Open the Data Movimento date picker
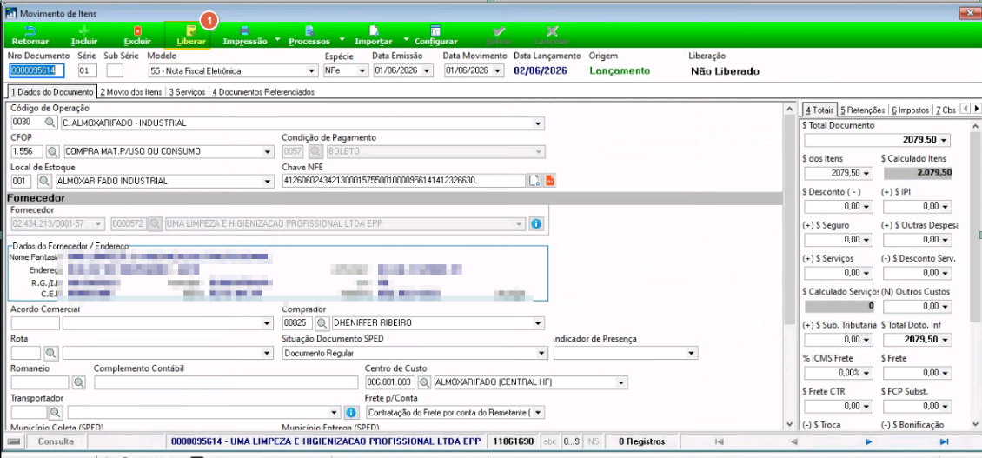The image size is (982, 458). click(x=498, y=71)
